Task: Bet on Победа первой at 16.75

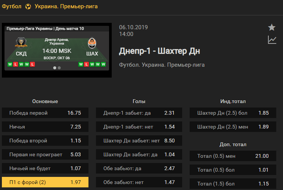Action: 45,113
